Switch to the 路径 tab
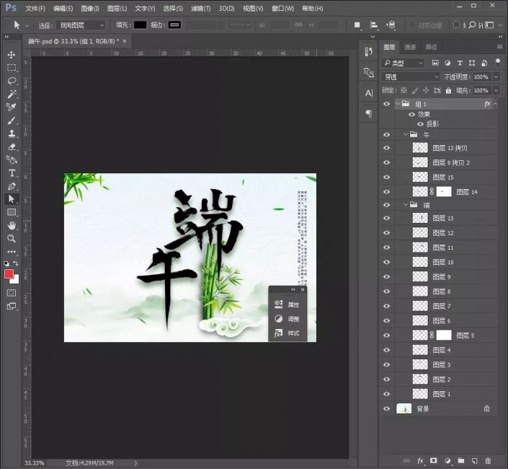 pyautogui.click(x=431, y=47)
